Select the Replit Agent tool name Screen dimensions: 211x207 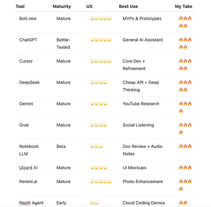31,203
